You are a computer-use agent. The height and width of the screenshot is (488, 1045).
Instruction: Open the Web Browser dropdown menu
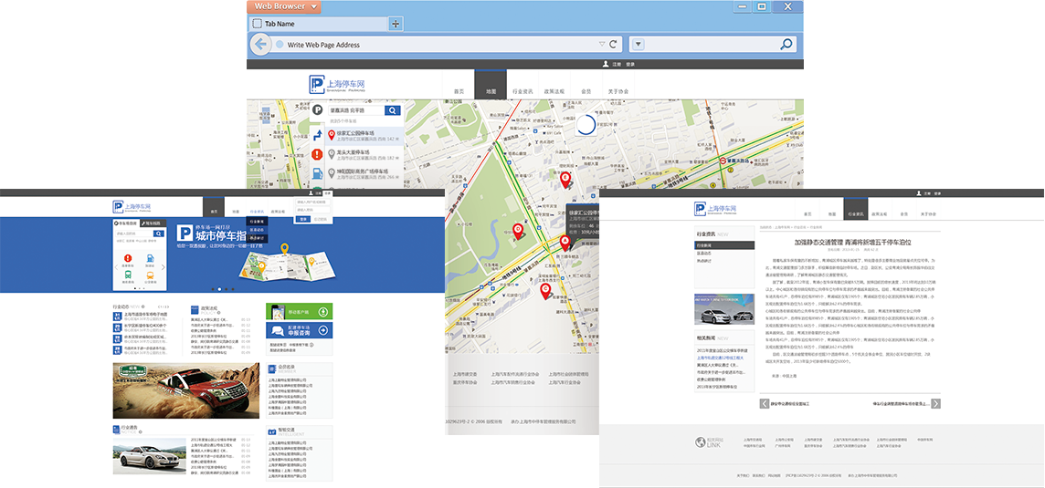tap(284, 6)
